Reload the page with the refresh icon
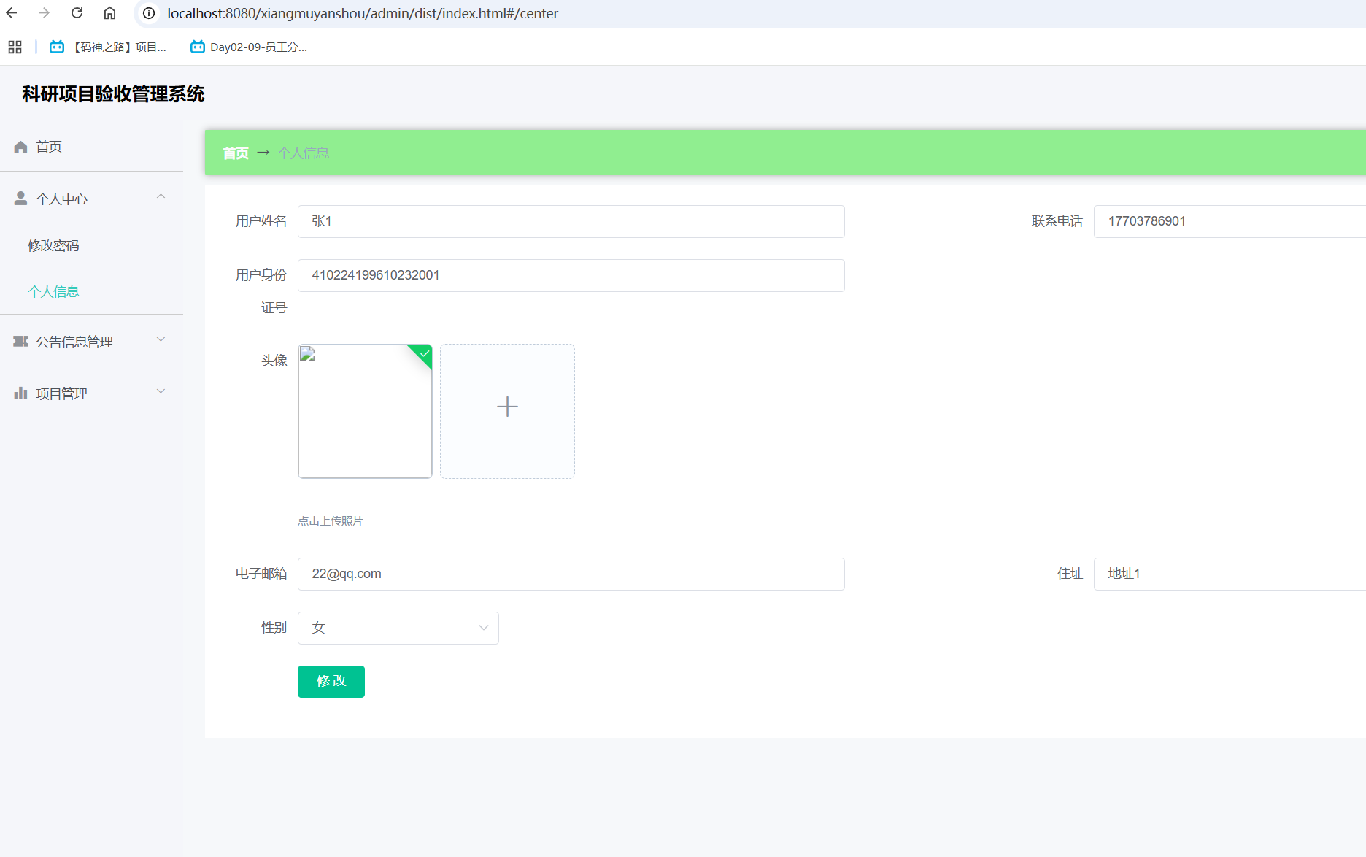 (x=77, y=13)
